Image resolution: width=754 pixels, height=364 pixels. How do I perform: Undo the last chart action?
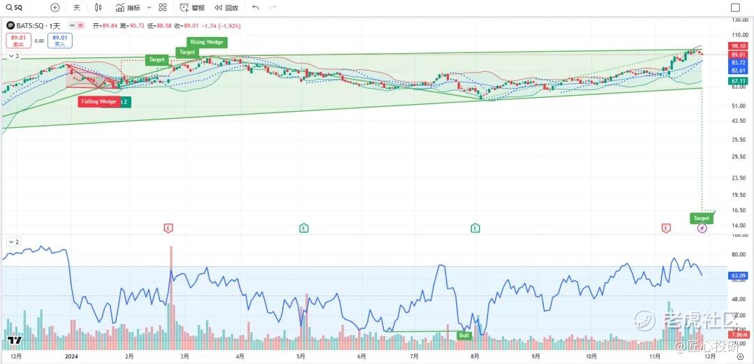click(x=256, y=8)
